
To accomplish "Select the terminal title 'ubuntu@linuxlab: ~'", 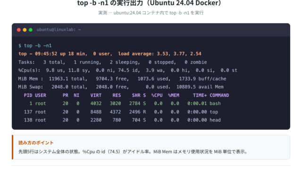I will (x=59, y=30).
